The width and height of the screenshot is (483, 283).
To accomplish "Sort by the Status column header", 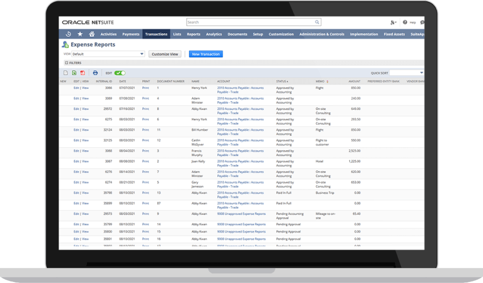I will coord(282,81).
